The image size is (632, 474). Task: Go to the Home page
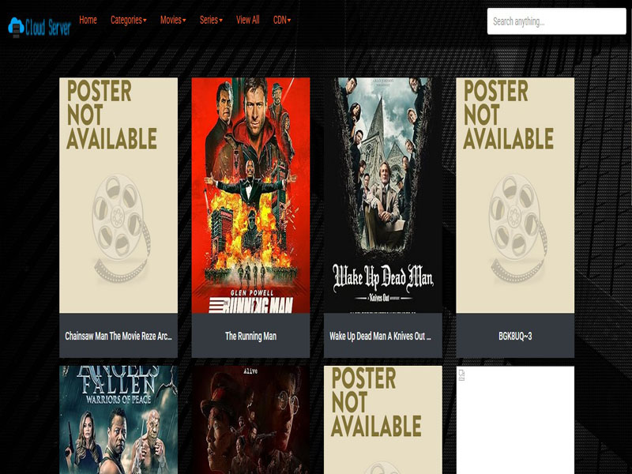tap(88, 21)
